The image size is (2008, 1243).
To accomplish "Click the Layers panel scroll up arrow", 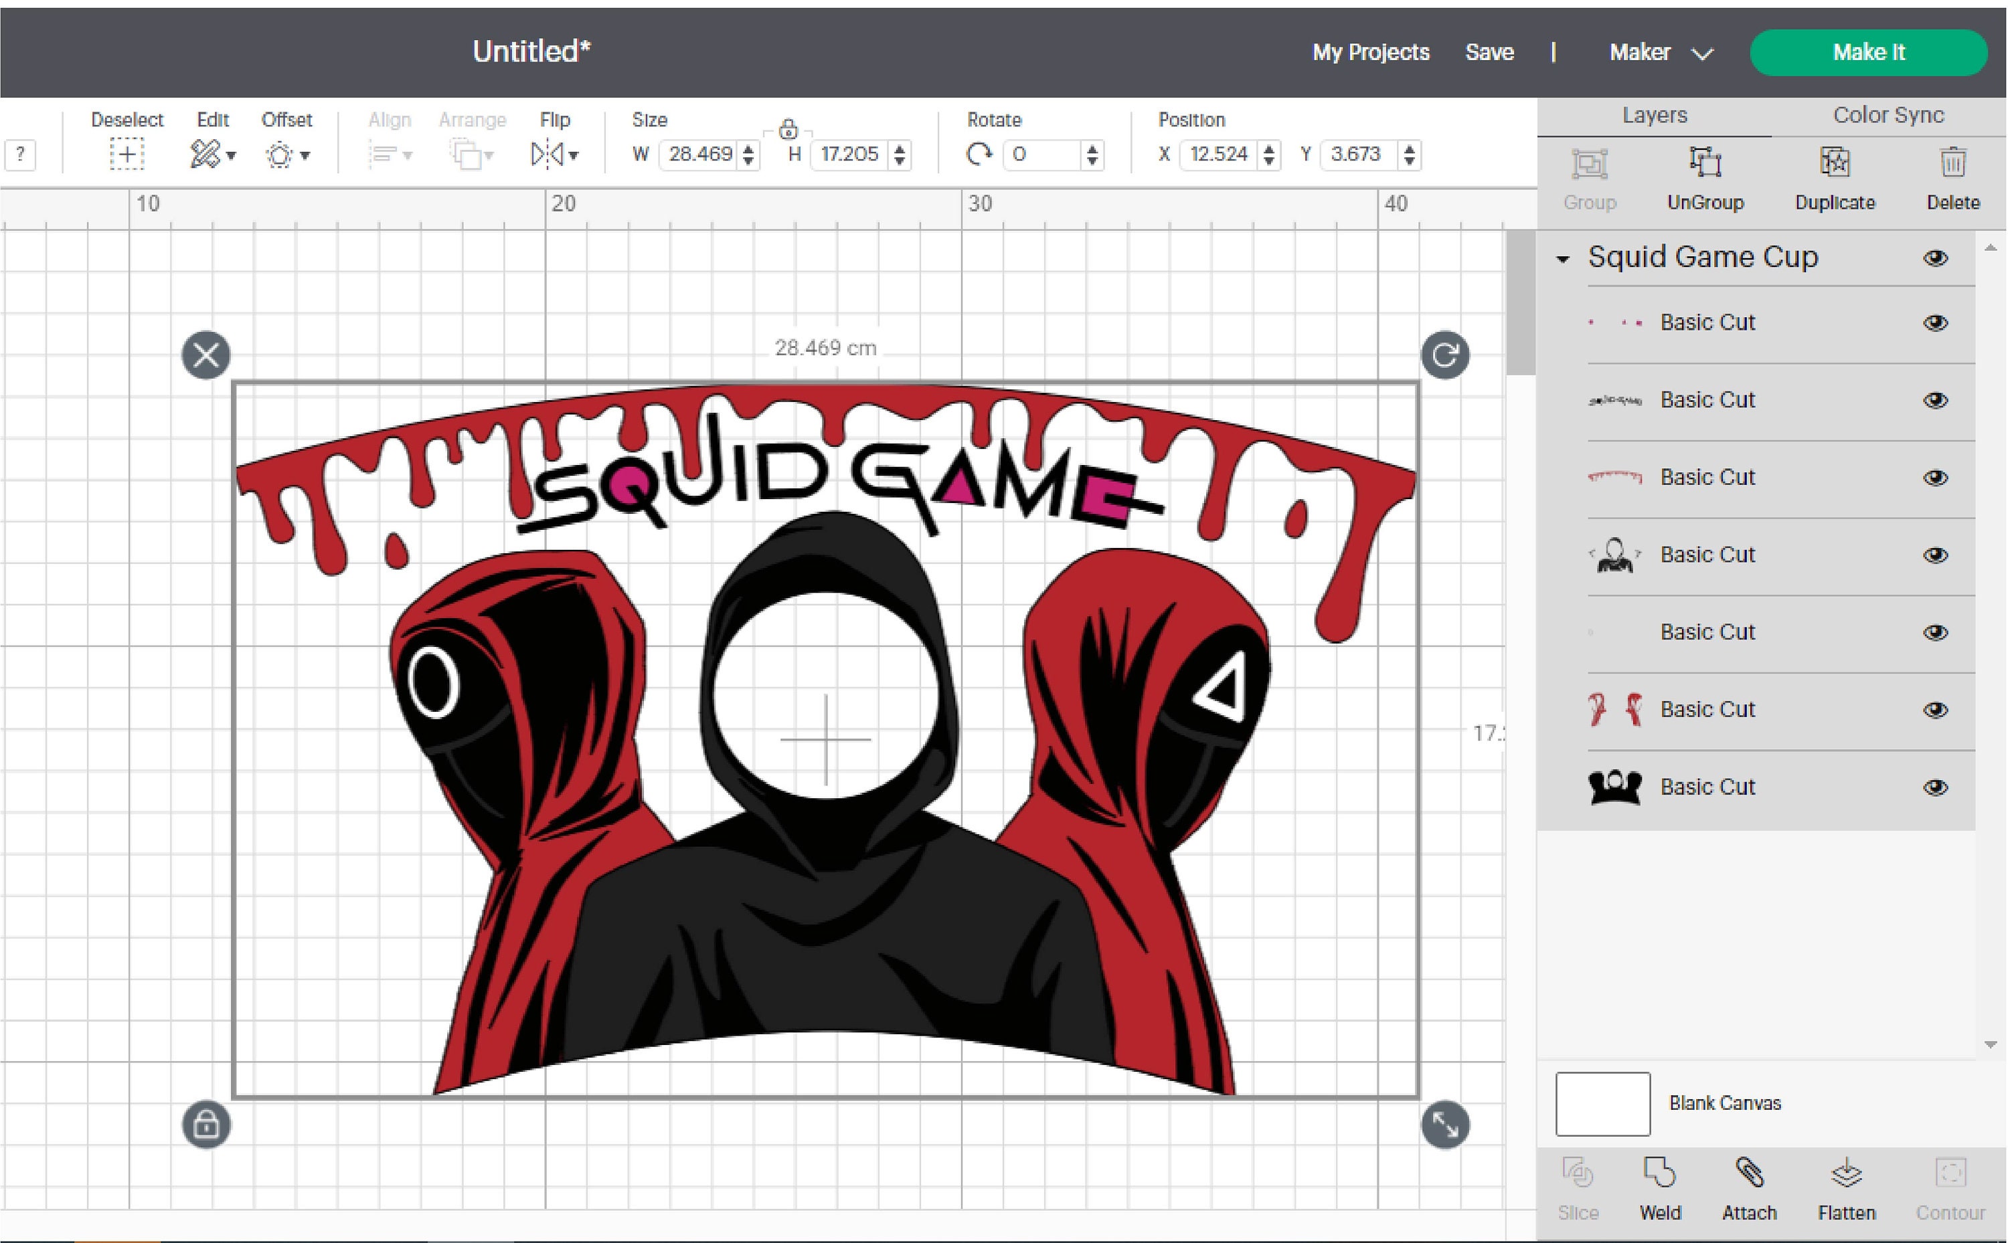I will (1990, 248).
